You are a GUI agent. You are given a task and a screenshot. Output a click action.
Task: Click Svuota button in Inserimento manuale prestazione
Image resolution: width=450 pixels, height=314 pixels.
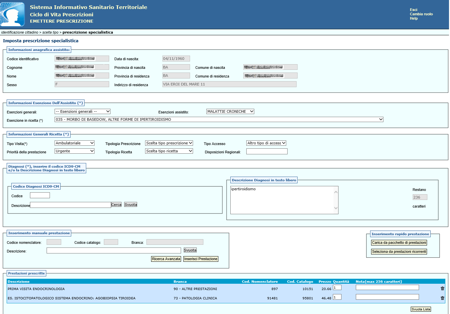(x=190, y=250)
